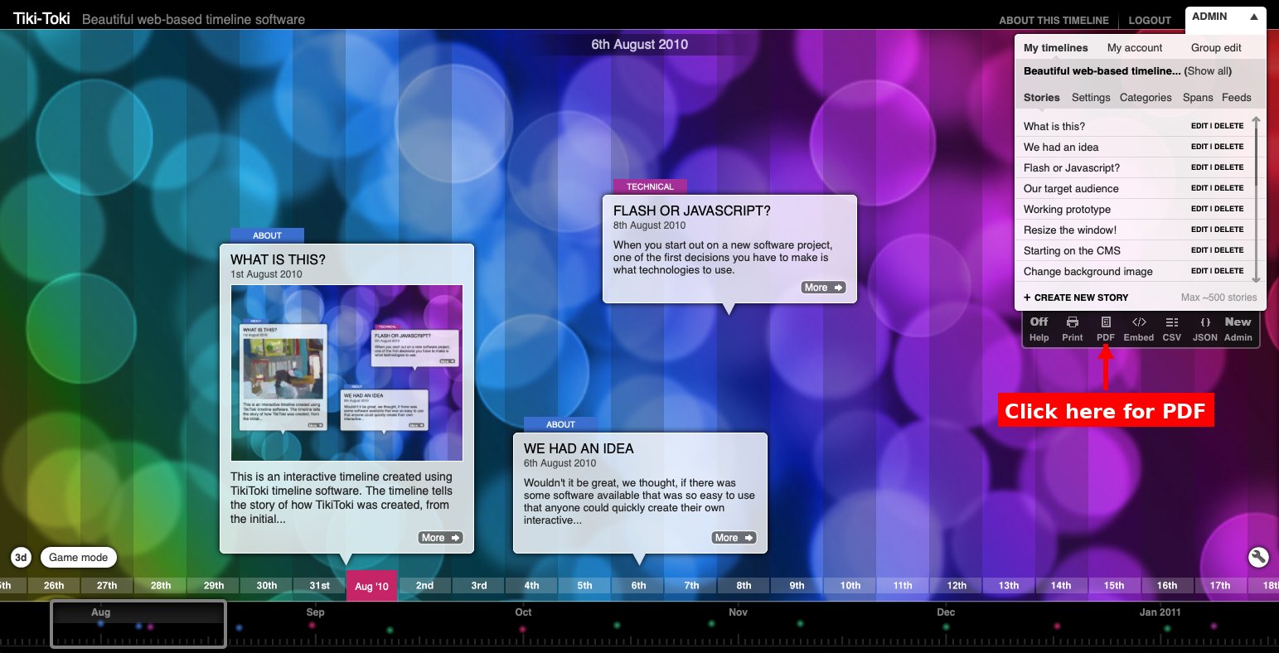Delete the 'Change background image' story
This screenshot has width=1279, height=653.
coord(1229,271)
